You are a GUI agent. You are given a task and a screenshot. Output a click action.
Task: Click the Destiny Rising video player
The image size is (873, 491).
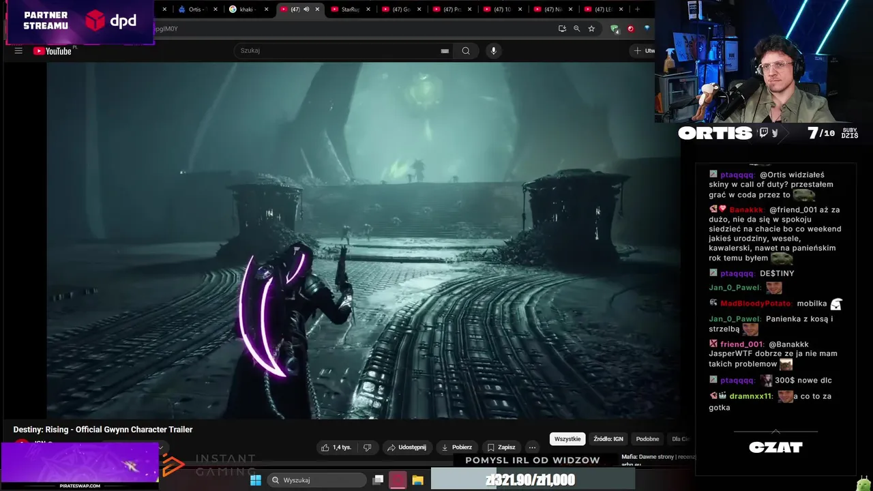(364, 240)
